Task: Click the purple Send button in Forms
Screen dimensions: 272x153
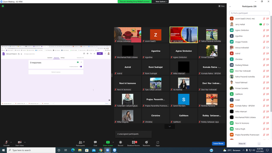Action: pyautogui.click(x=100, y=54)
